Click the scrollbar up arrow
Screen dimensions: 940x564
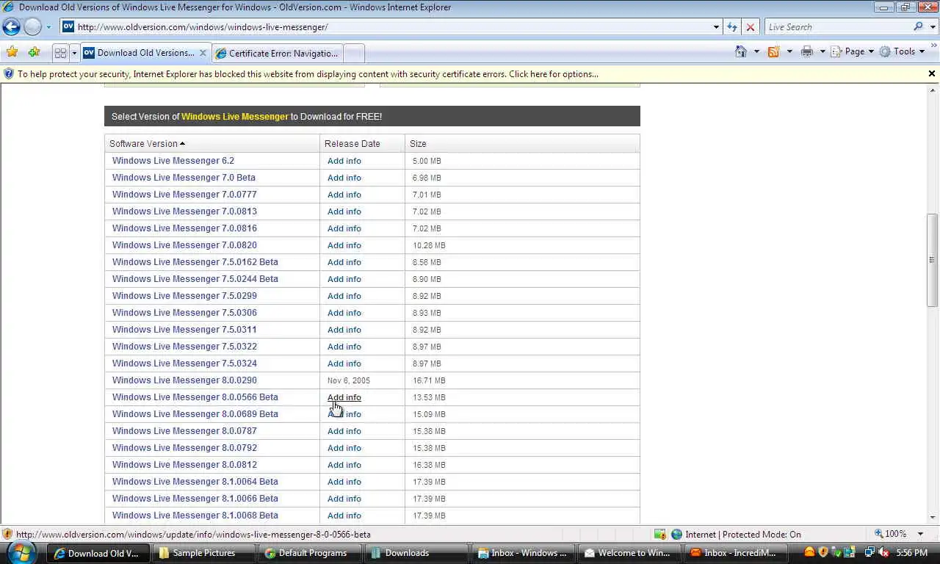[x=932, y=90]
